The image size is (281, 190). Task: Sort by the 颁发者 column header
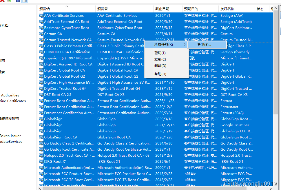point(124,9)
